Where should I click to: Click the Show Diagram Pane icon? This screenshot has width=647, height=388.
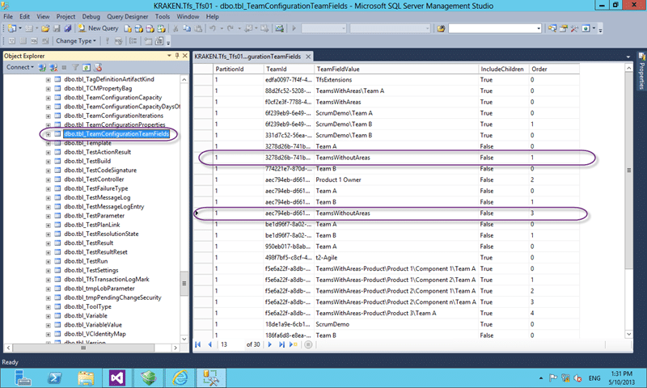point(12,40)
